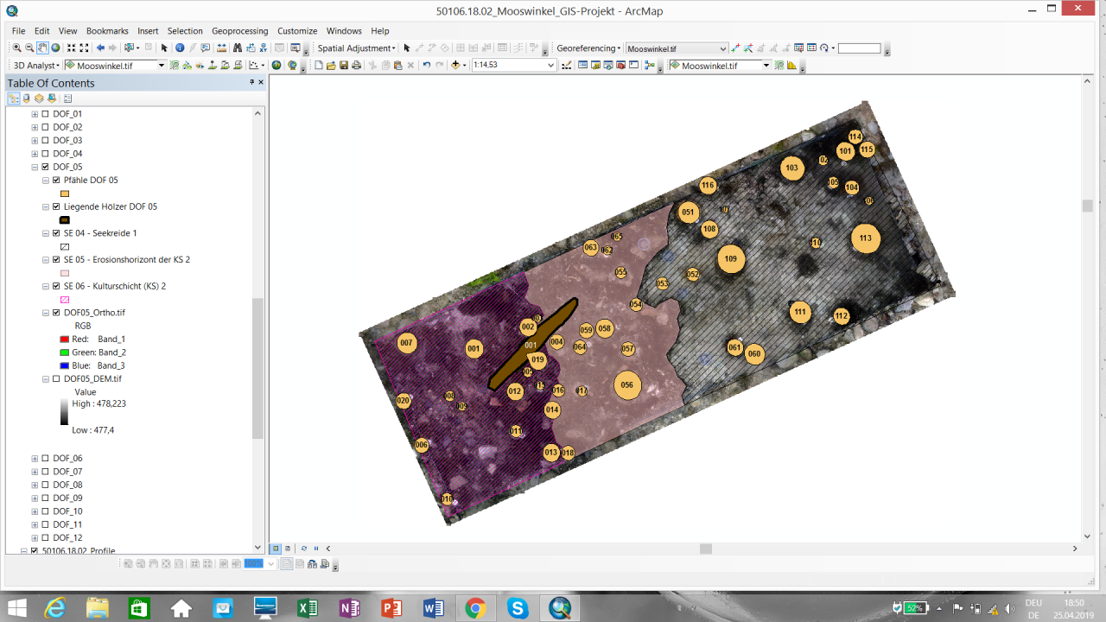Image resolution: width=1106 pixels, height=622 pixels.
Task: Click the Full Extent globe icon
Action: click(55, 48)
